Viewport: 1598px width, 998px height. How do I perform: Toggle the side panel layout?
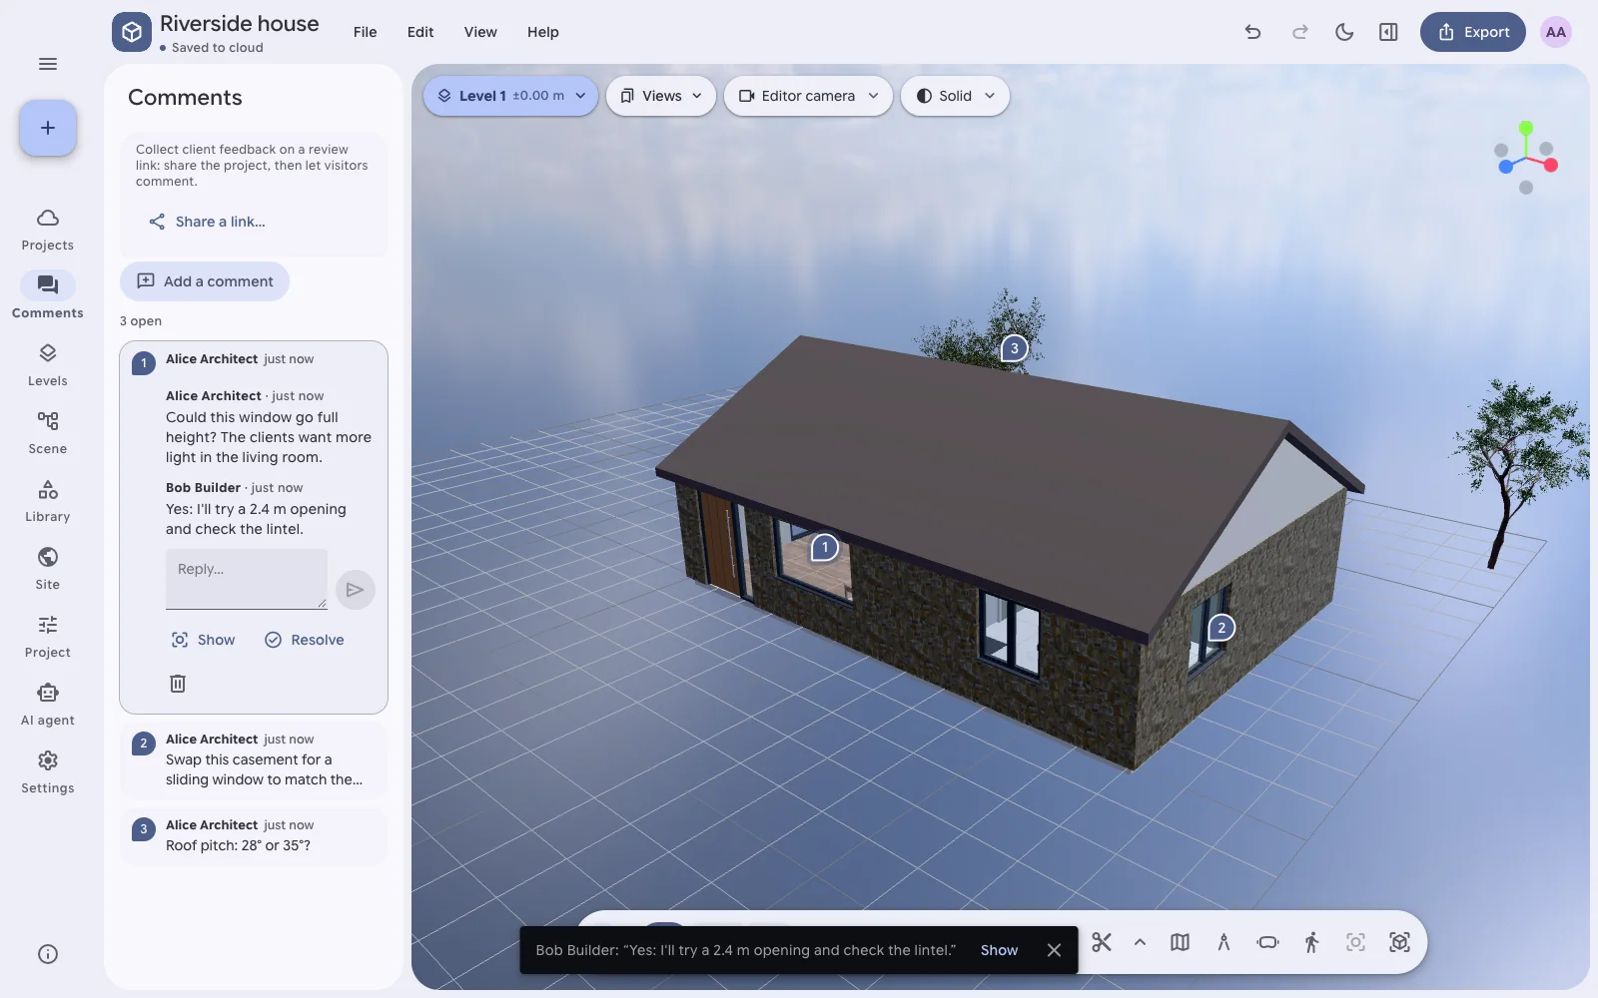click(1388, 32)
